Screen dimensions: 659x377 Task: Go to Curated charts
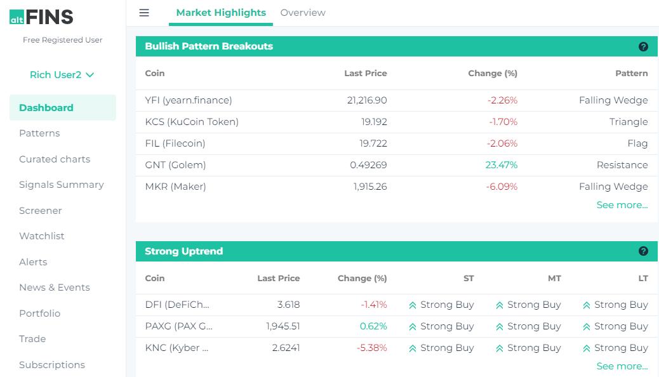(x=55, y=159)
